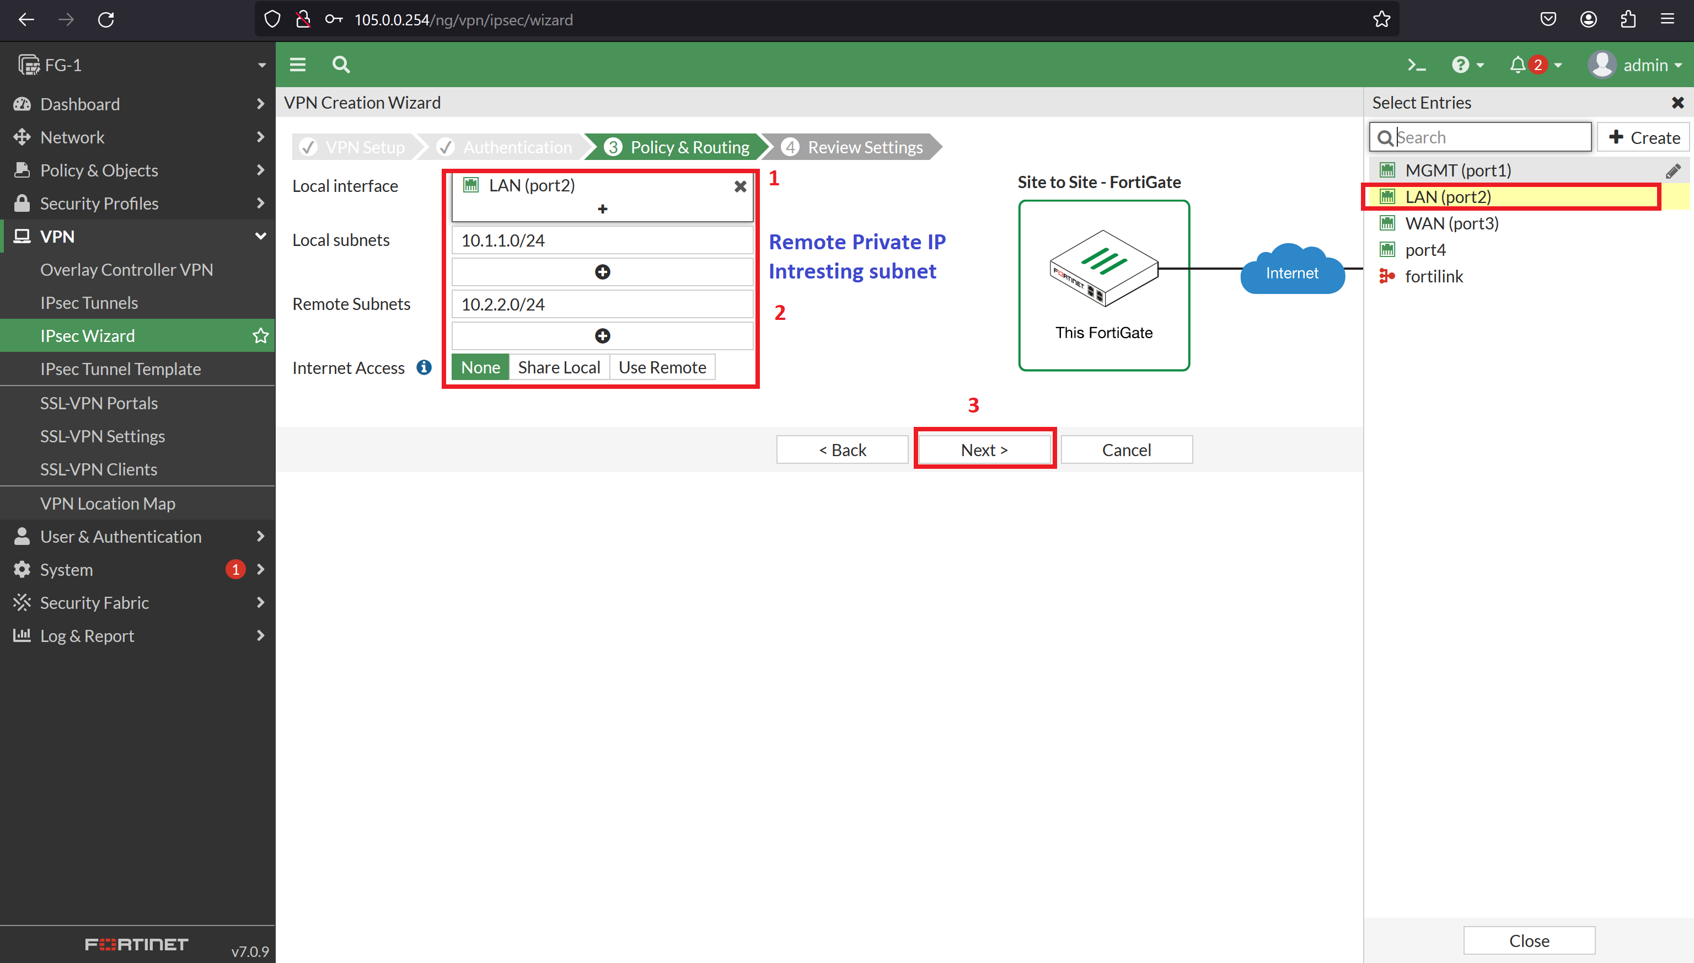Image resolution: width=1694 pixels, height=963 pixels.
Task: Select the None internet access toggle
Action: pyautogui.click(x=480, y=366)
